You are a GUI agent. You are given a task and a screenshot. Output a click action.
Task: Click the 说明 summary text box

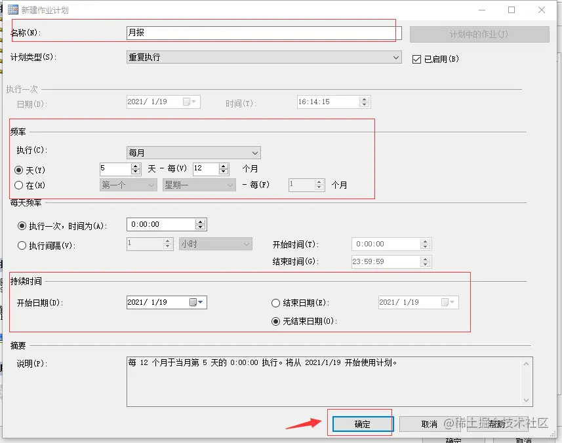point(329,381)
